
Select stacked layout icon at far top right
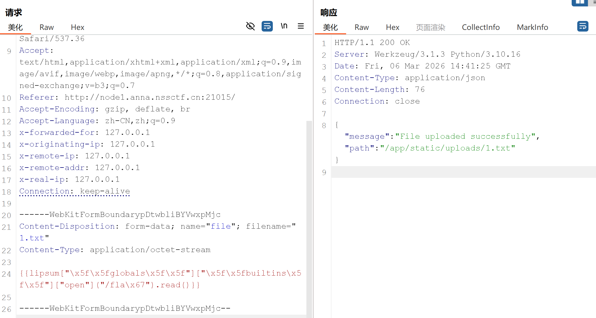(594, 2)
